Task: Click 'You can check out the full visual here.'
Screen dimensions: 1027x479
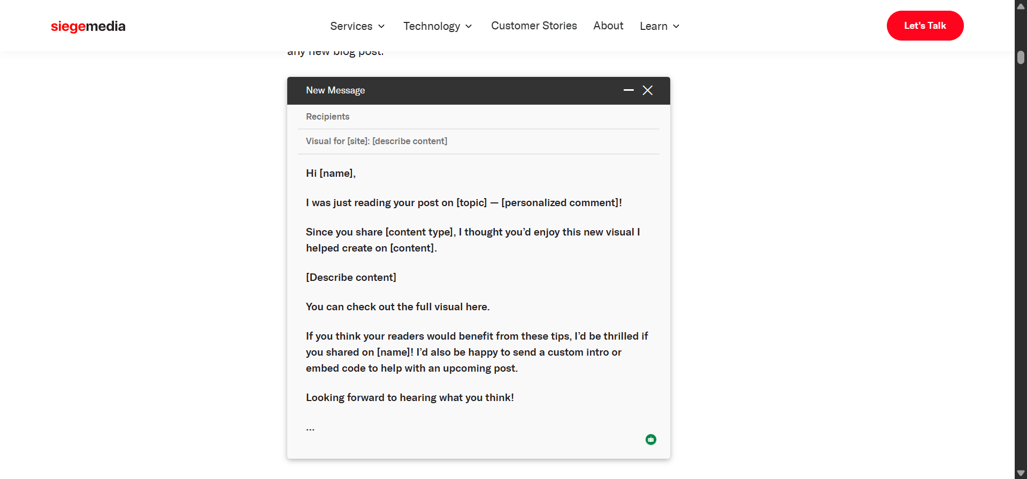Action: point(397,307)
